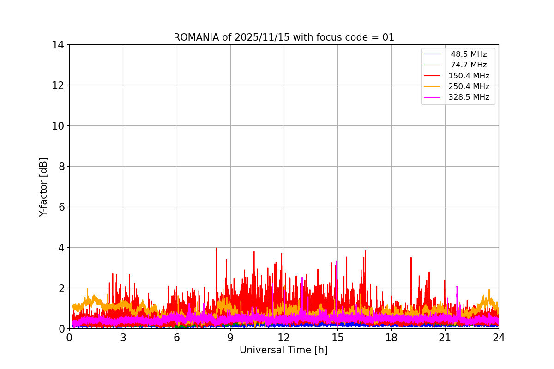The width and height of the screenshot is (554, 369).
Task: Click y-axis tick label 2
Action: [x=61, y=288]
